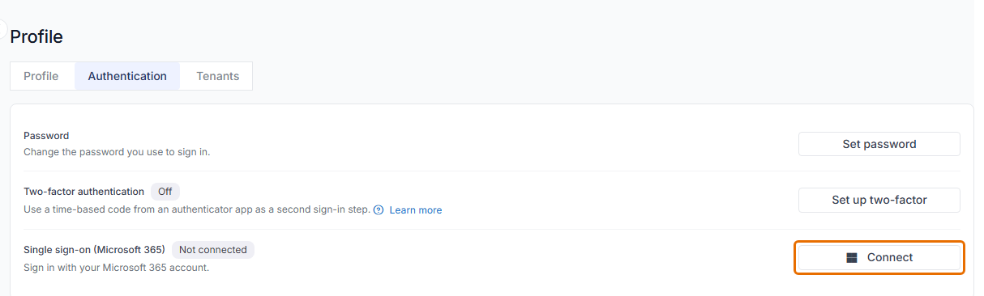Click Set up two-factor button

pos(879,200)
